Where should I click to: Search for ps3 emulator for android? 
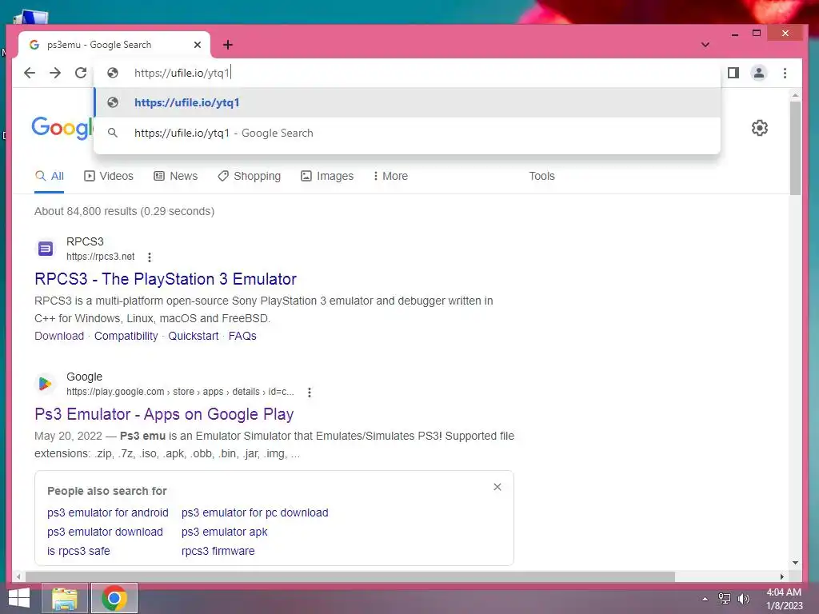point(108,513)
